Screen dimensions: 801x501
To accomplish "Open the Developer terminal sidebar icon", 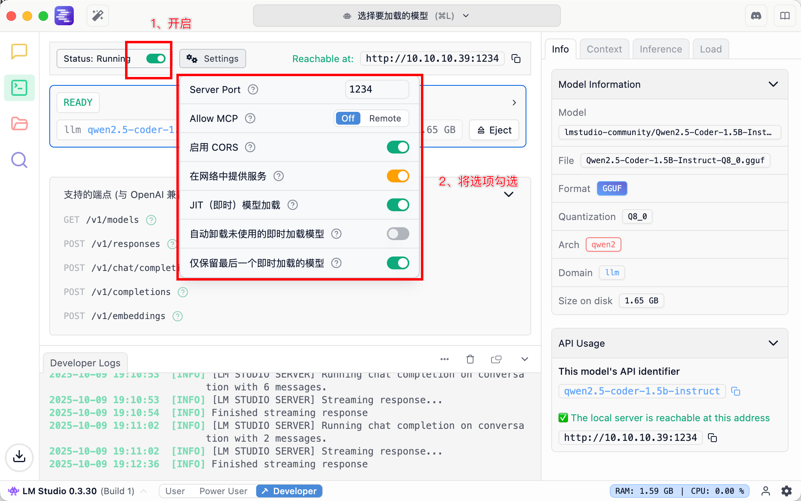I will point(19,88).
